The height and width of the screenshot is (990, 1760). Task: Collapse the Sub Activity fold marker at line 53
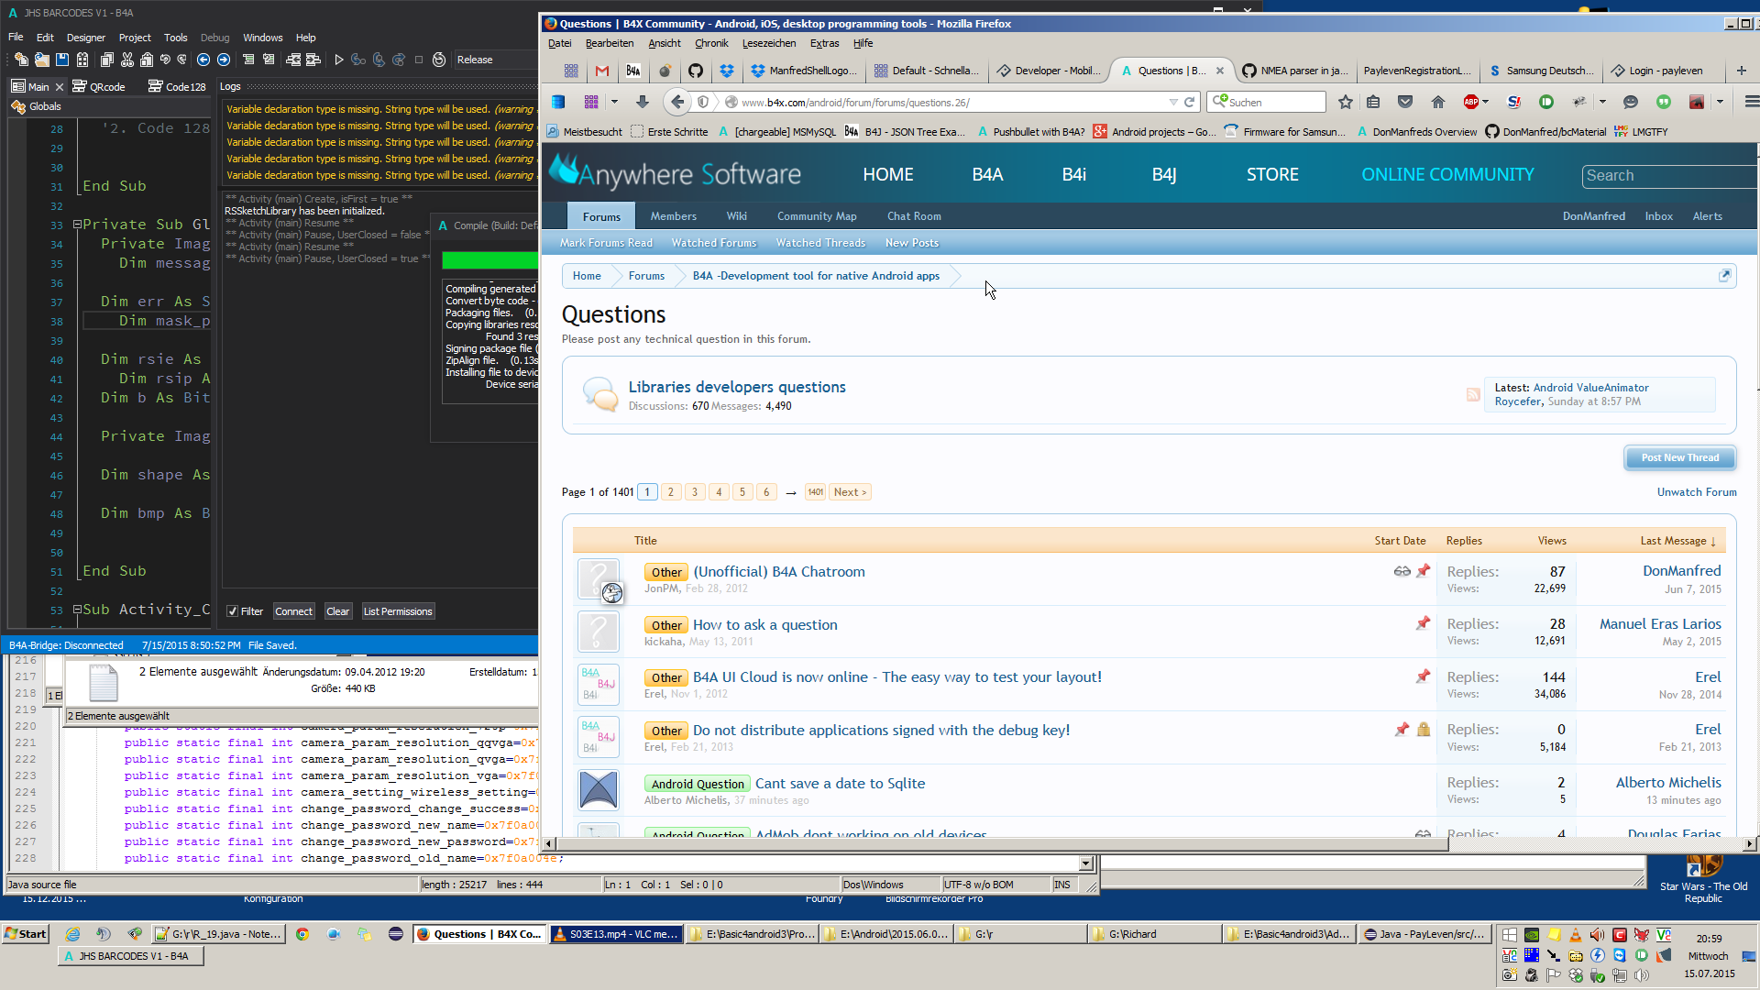pos(78,610)
